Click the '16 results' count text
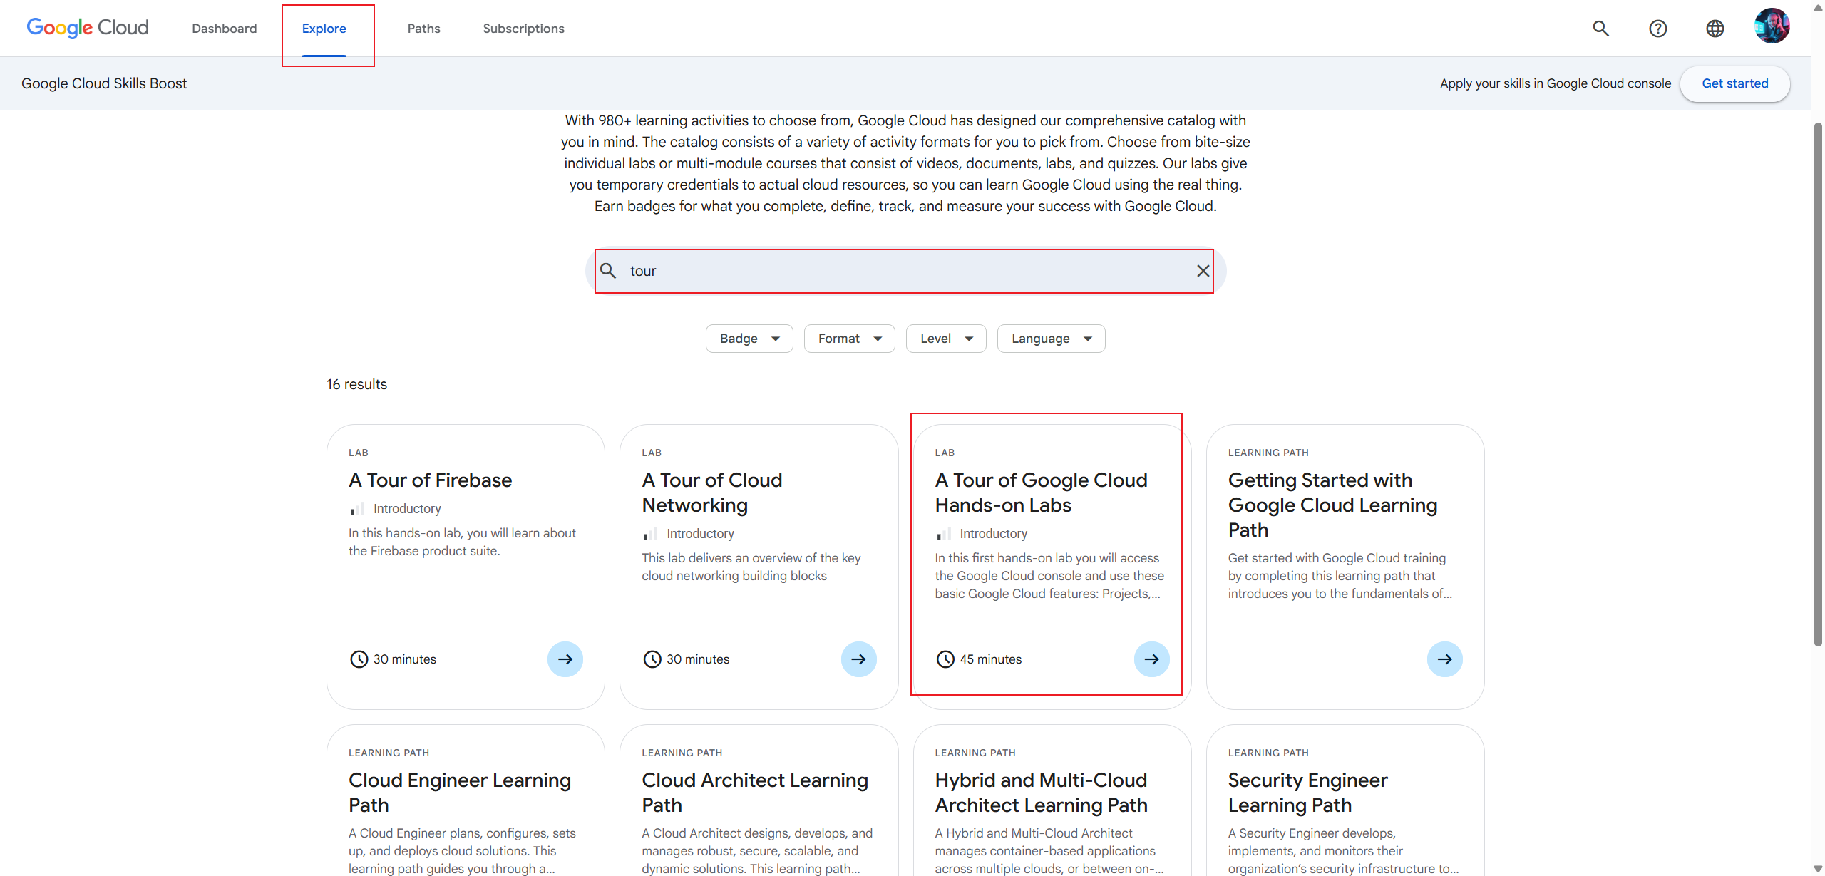 356,384
